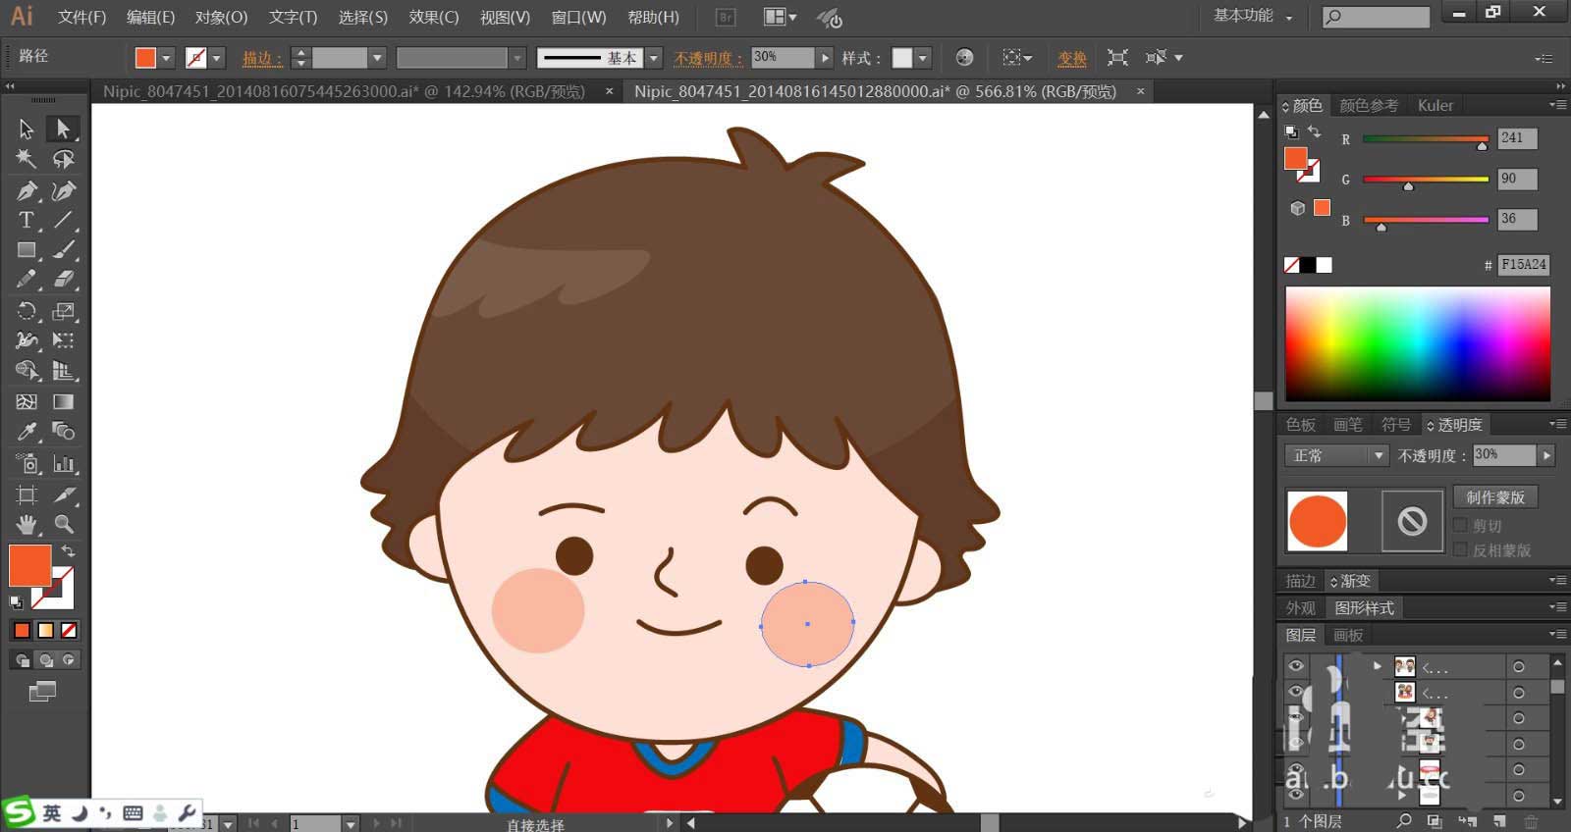The image size is (1571, 832).
Task: Open the control bar opacity slider arrow
Action: pyautogui.click(x=825, y=58)
